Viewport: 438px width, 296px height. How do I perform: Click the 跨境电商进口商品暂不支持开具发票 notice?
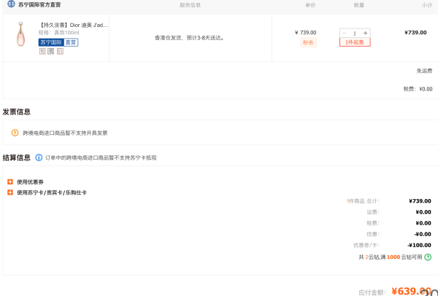(65, 133)
